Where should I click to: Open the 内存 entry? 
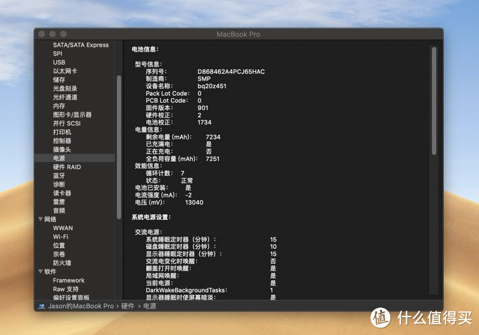tap(59, 106)
